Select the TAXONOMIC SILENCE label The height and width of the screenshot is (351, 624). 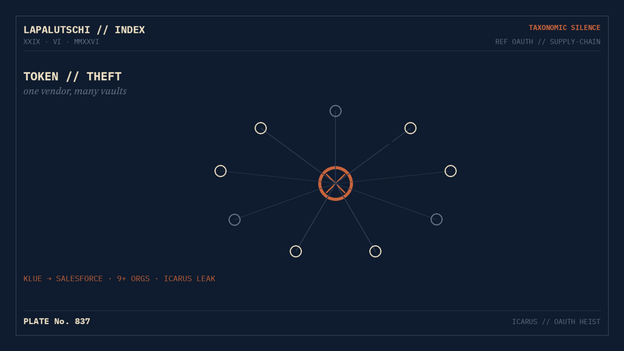point(564,28)
